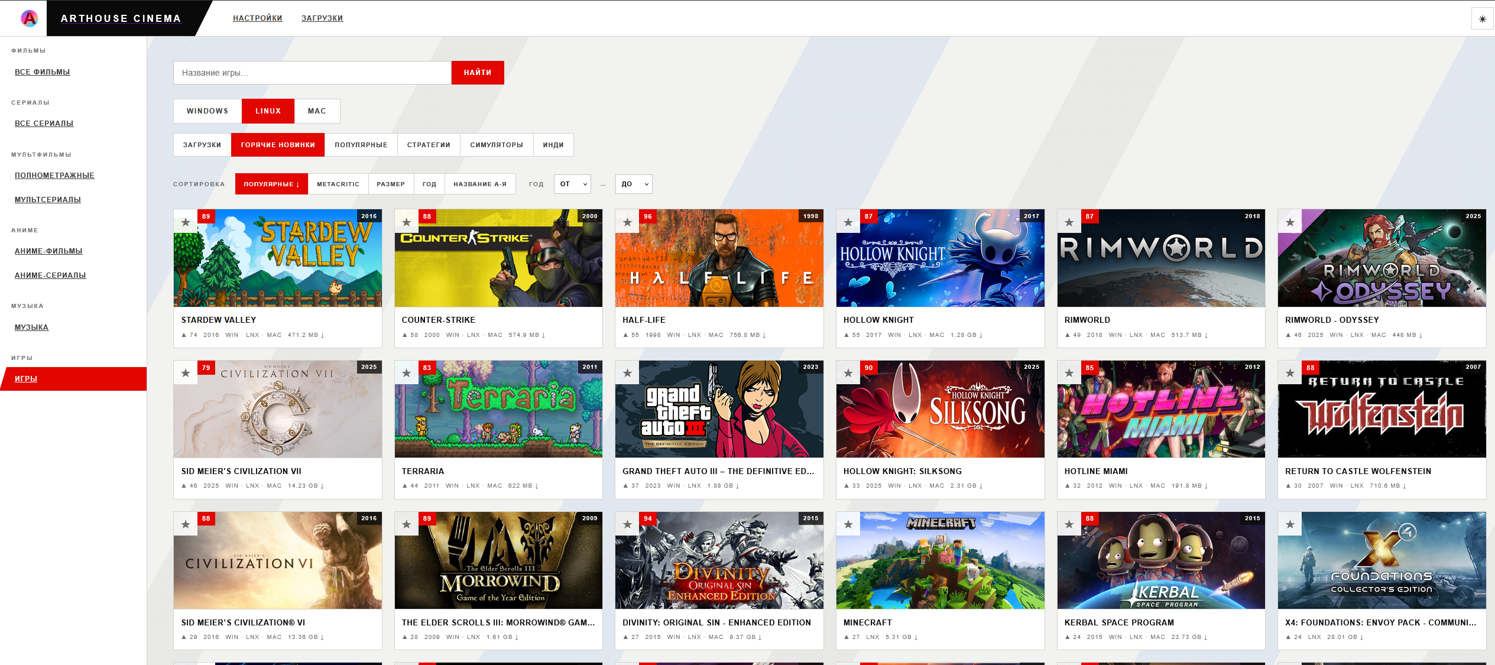Viewport: 1495px width, 665px height.
Task: Star Return to Castle Wolfenstein
Action: (1290, 373)
